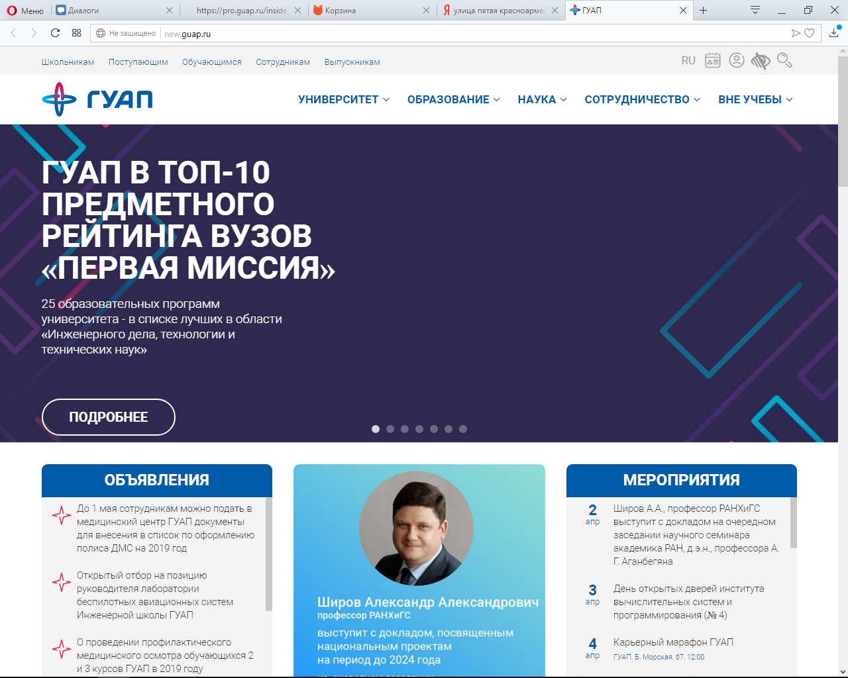Close the Корзина tab

(x=426, y=11)
